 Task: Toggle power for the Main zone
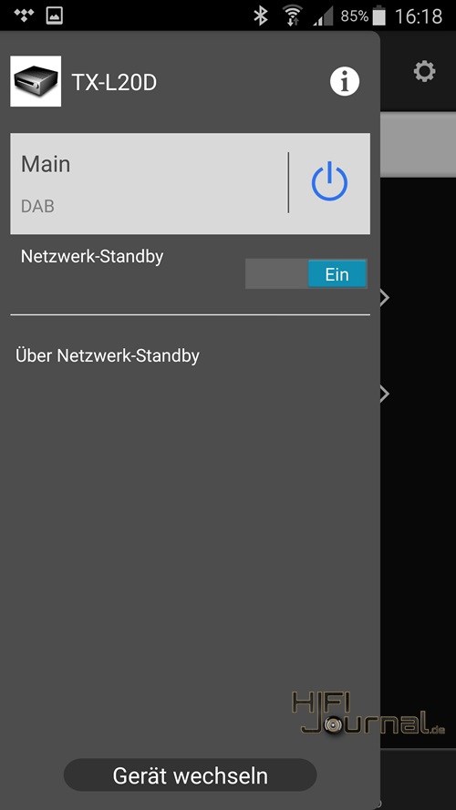coord(330,181)
